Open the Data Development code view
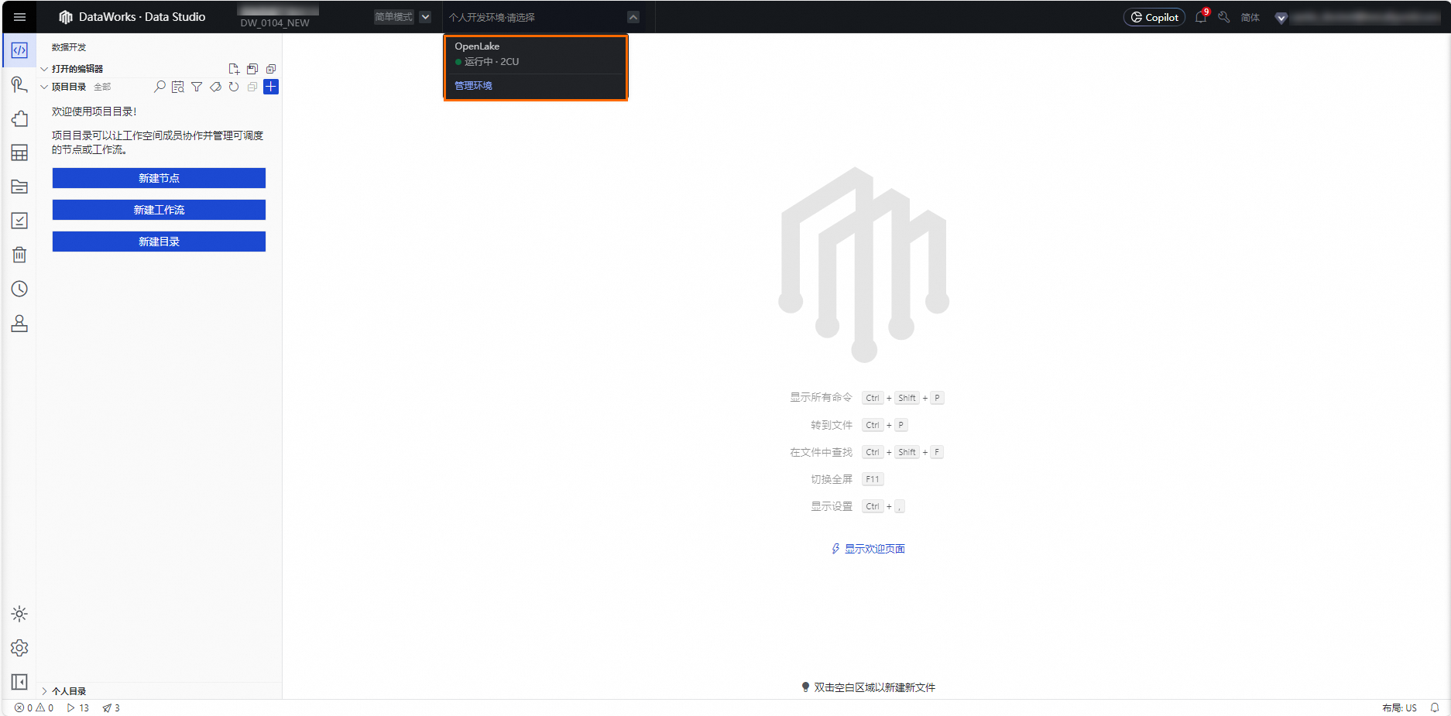This screenshot has height=716, width=1451. [x=19, y=50]
